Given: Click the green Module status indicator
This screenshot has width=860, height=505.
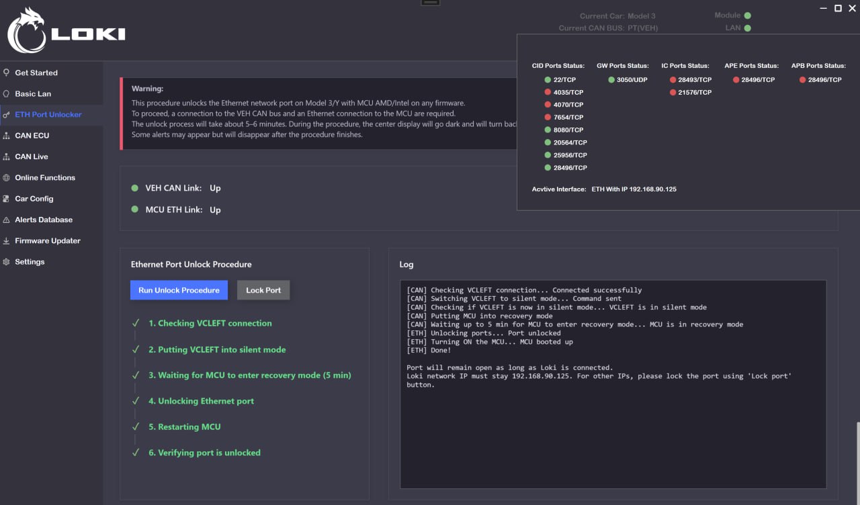Looking at the screenshot, I should coord(748,15).
